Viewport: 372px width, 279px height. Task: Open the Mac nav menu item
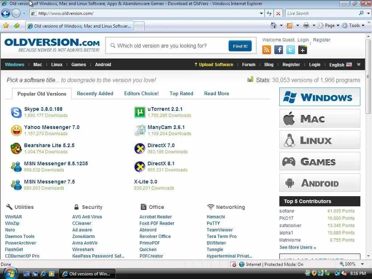point(38,65)
